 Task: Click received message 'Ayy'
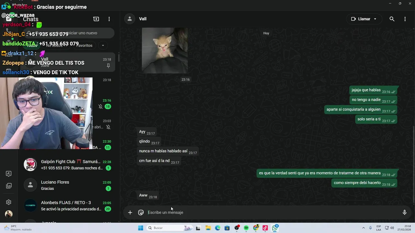147,132
